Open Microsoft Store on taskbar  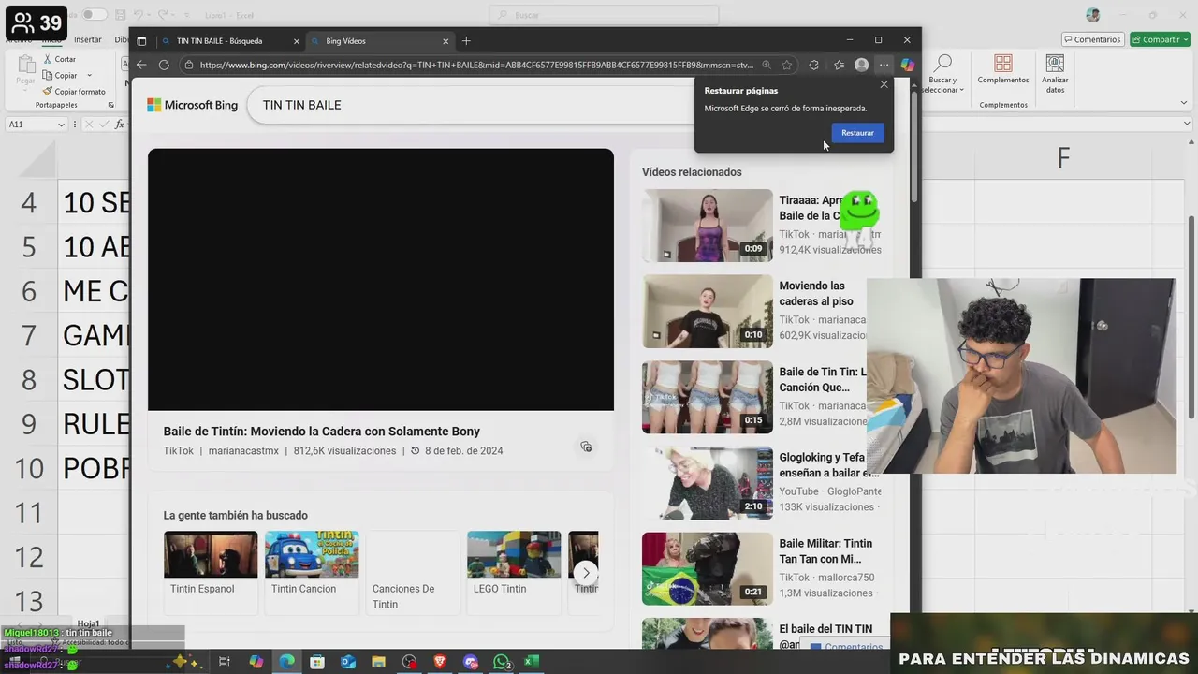tap(317, 662)
